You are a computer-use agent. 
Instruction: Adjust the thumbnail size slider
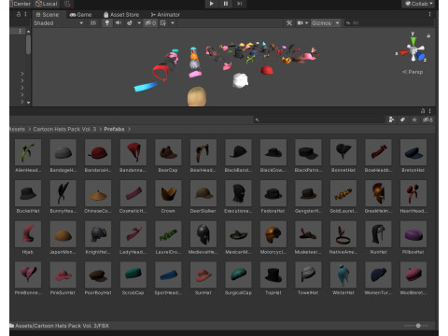418,326
